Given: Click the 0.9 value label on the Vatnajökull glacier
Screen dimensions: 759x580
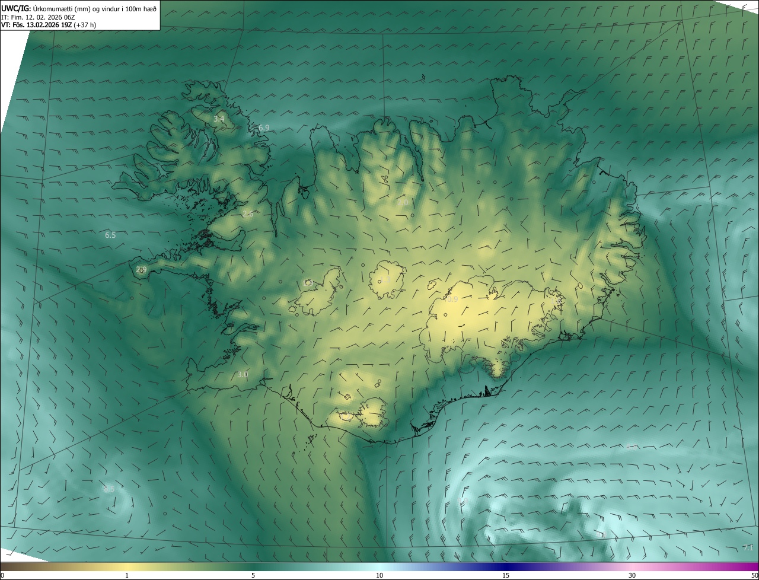Looking at the screenshot, I should click(x=452, y=299).
